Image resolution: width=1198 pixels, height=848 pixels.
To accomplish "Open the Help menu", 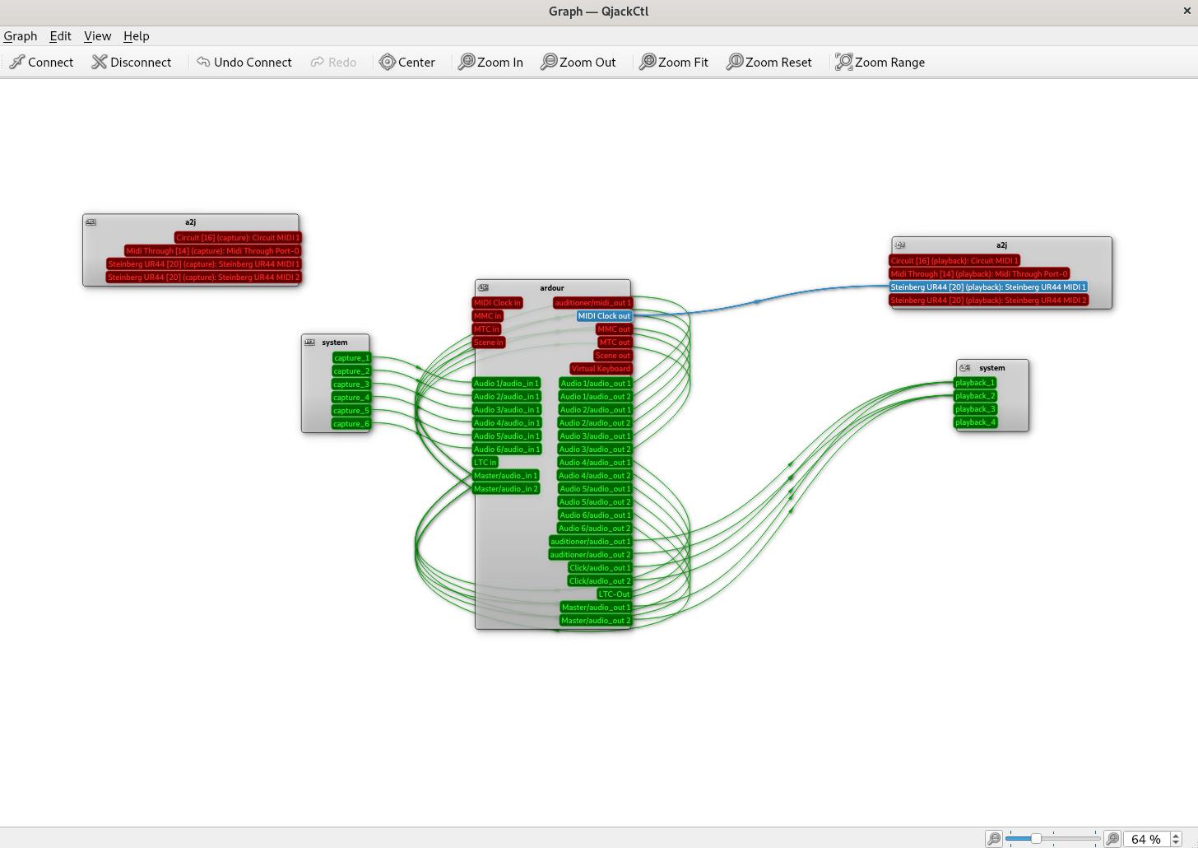I will 137,35.
